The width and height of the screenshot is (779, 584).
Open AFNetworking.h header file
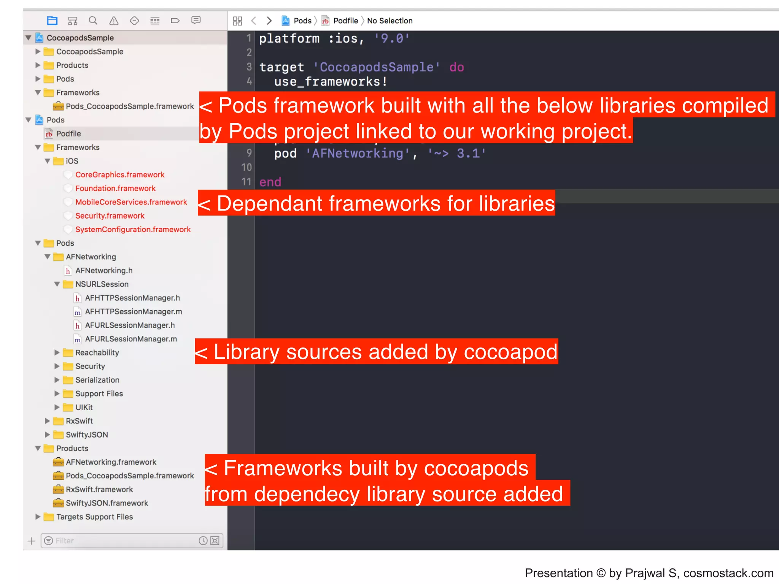coord(104,270)
